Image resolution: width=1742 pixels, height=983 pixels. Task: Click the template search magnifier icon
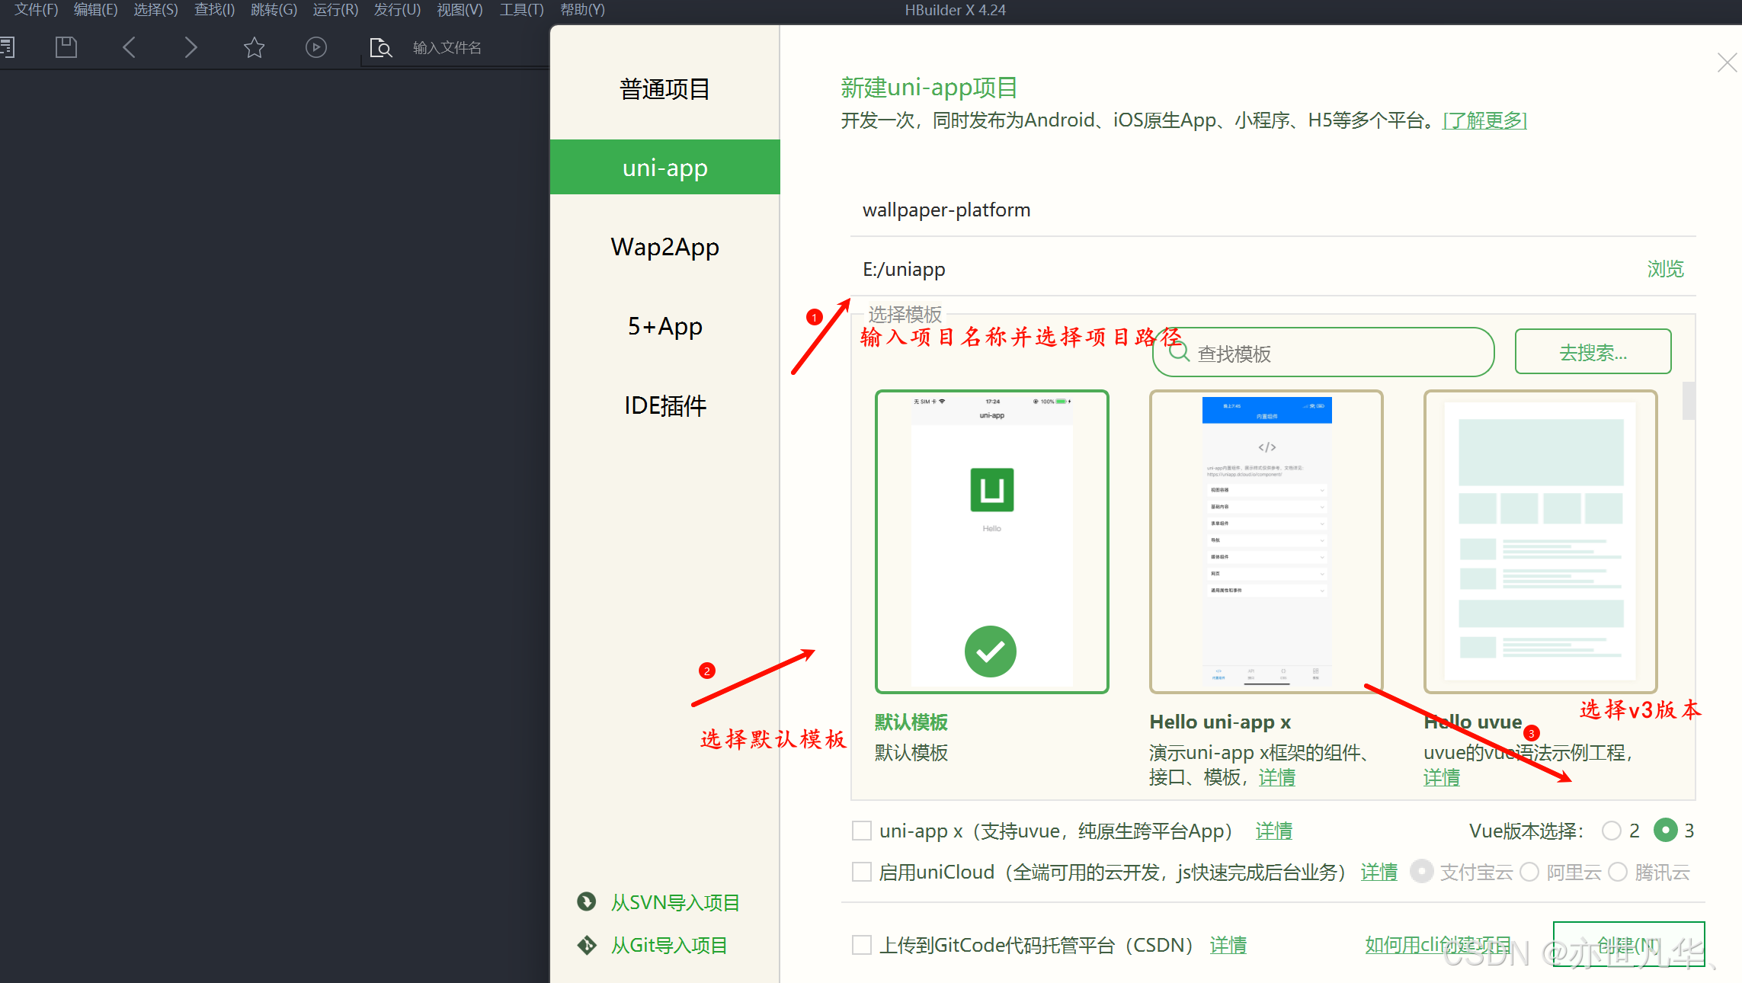(x=1179, y=353)
